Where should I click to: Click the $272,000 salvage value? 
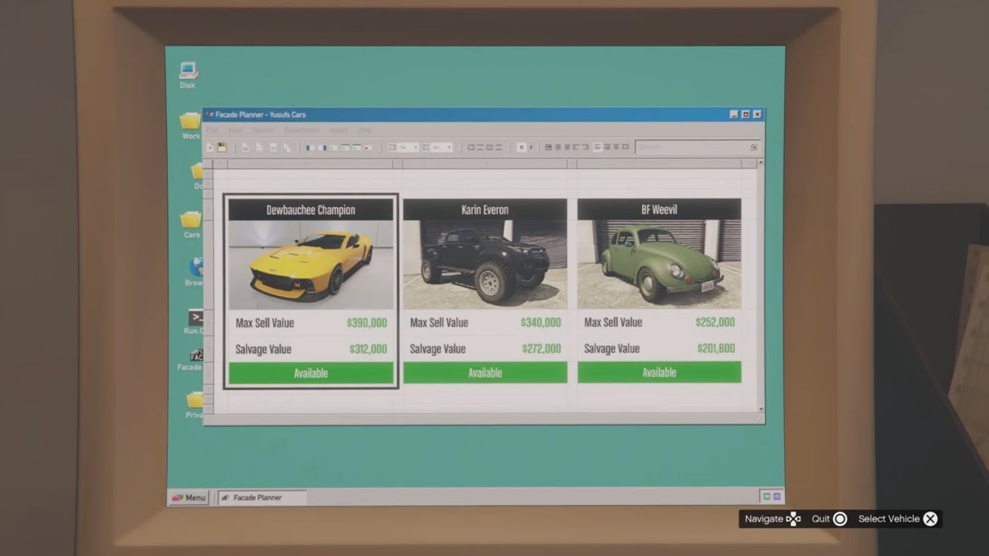pyautogui.click(x=541, y=348)
